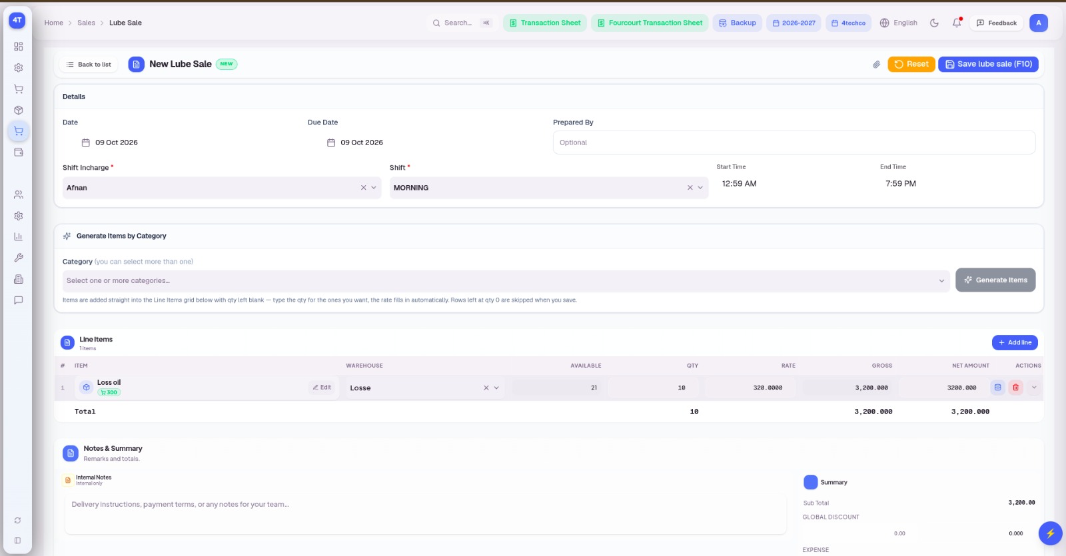Add a new line item

1015,342
